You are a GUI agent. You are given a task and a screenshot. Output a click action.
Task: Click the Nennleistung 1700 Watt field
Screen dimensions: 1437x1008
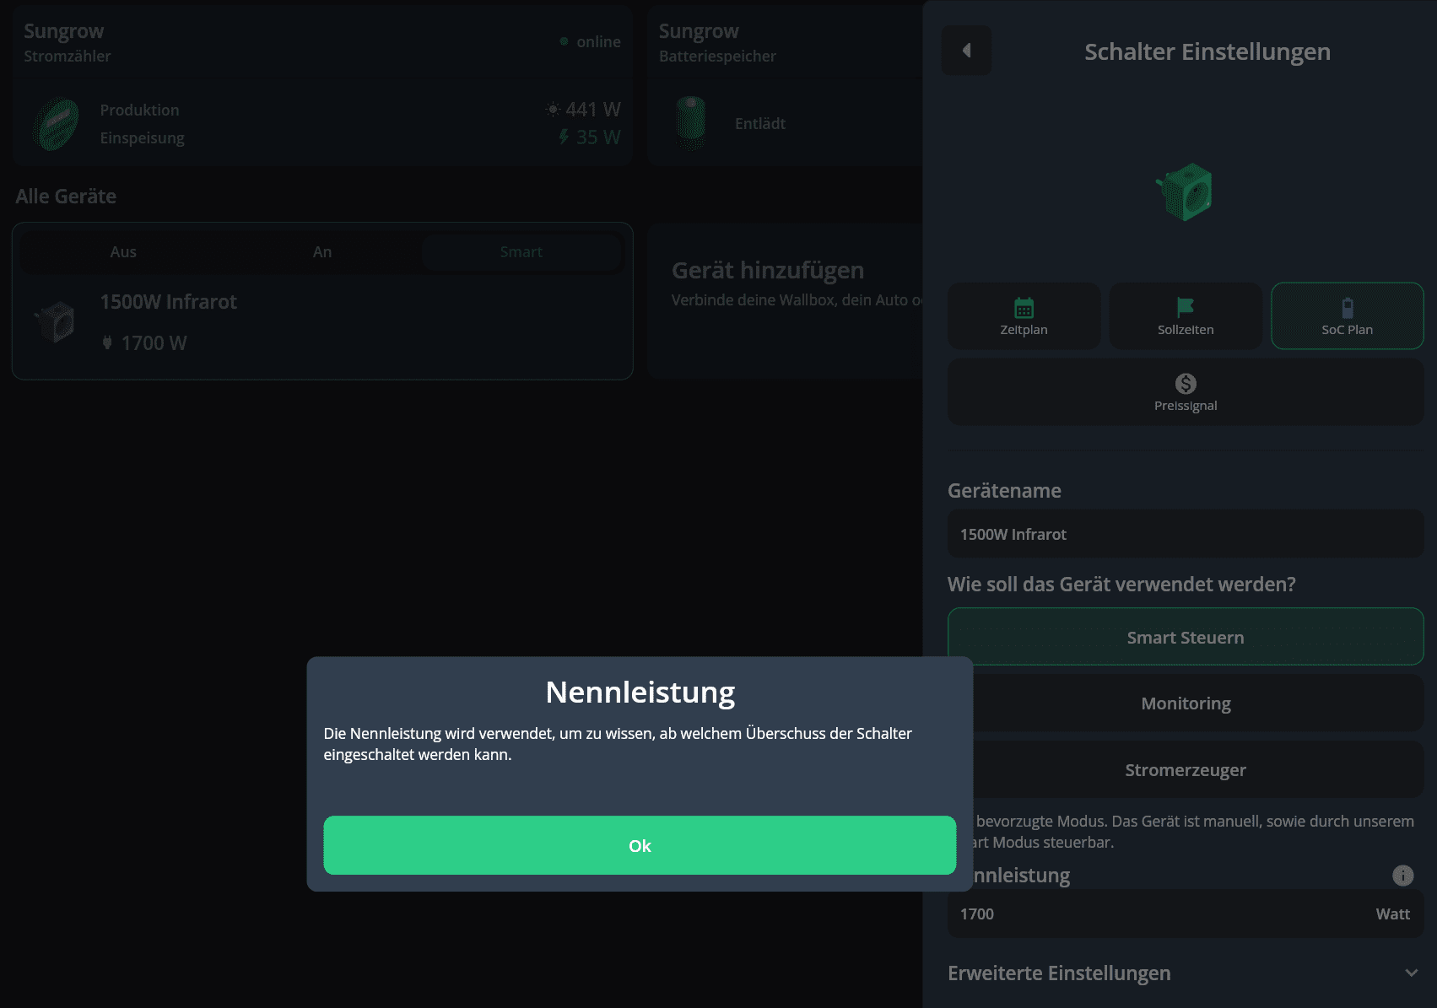1164,914
